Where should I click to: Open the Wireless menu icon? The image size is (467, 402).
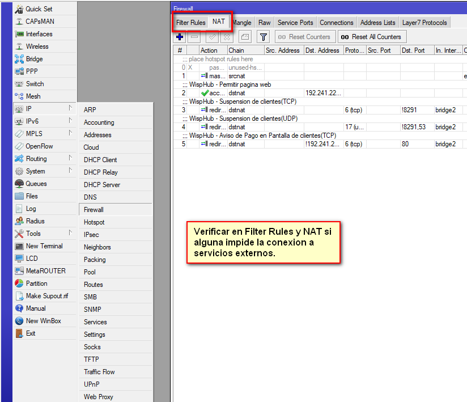[x=19, y=46]
